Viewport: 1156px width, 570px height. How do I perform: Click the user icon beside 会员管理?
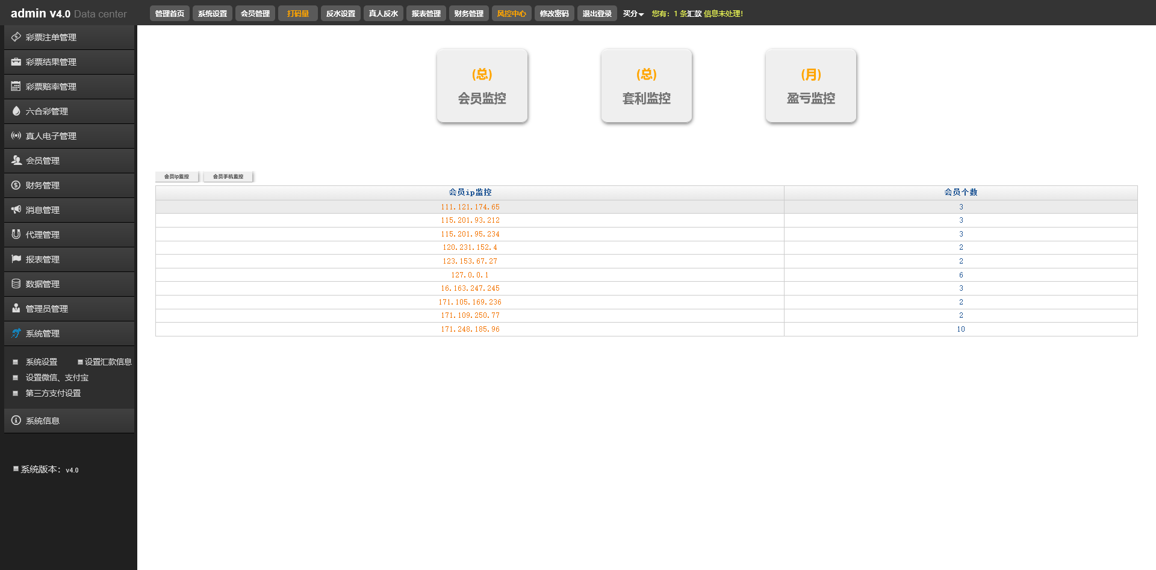click(x=16, y=161)
